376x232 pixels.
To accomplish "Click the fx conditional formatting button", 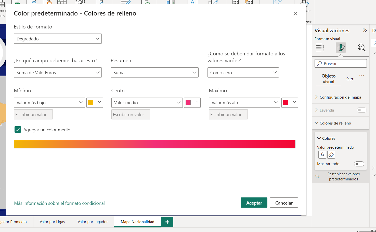I will point(322,155).
